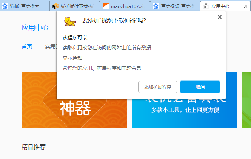Open the 首页 navigation link

(27, 46)
